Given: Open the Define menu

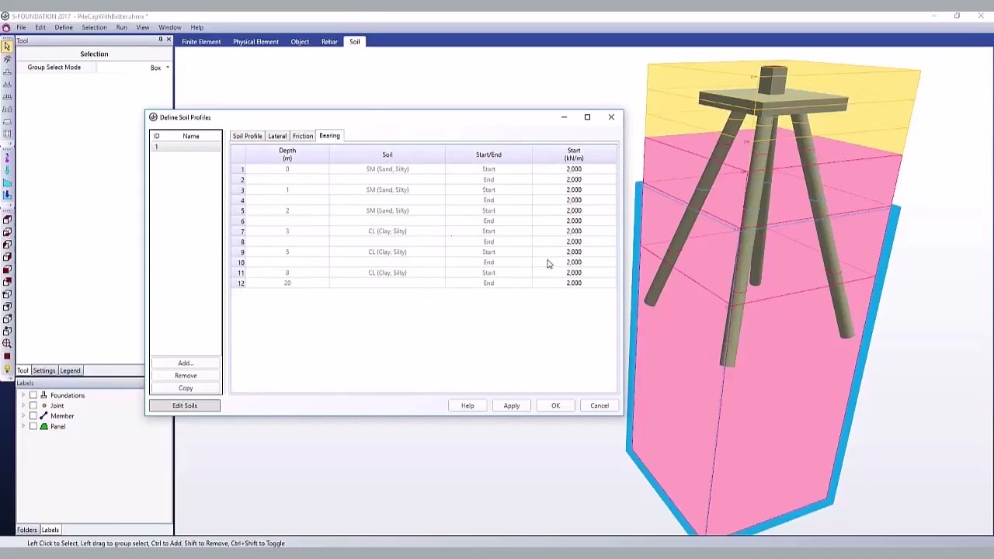Looking at the screenshot, I should (64, 27).
